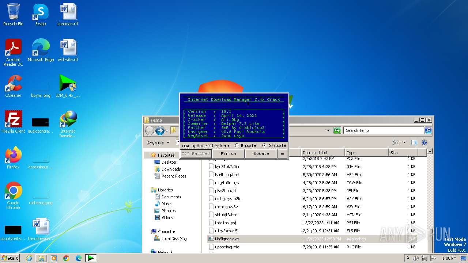The height and width of the screenshot is (263, 468).
Task: Click the Explorer search magnifier button
Action: (428, 130)
